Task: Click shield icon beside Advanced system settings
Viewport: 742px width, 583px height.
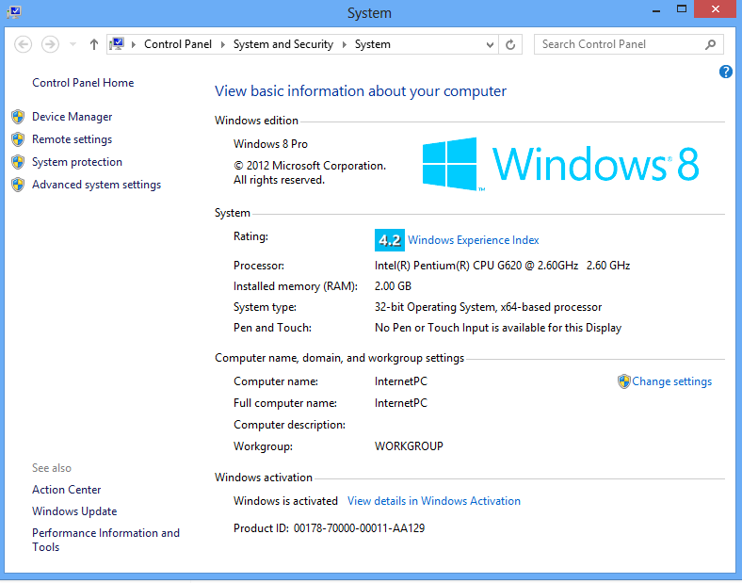Action: [x=18, y=185]
